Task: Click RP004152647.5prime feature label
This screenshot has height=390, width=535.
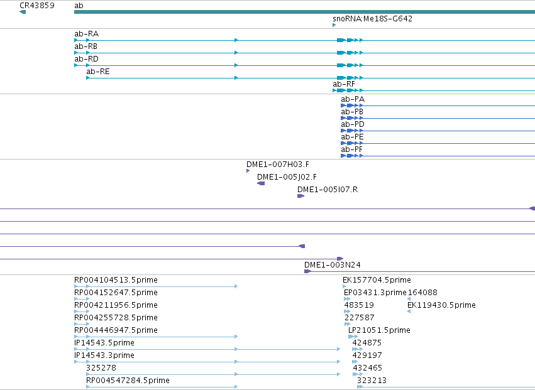Action: coord(116,293)
